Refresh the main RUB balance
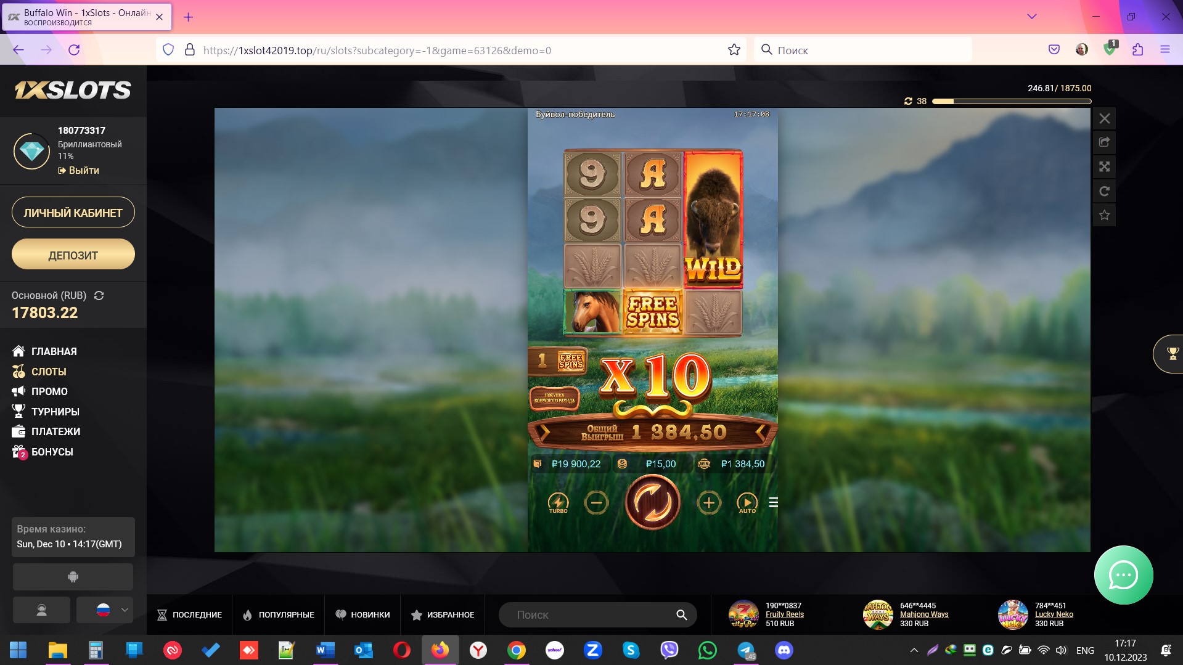Image resolution: width=1183 pixels, height=665 pixels. coord(99,296)
